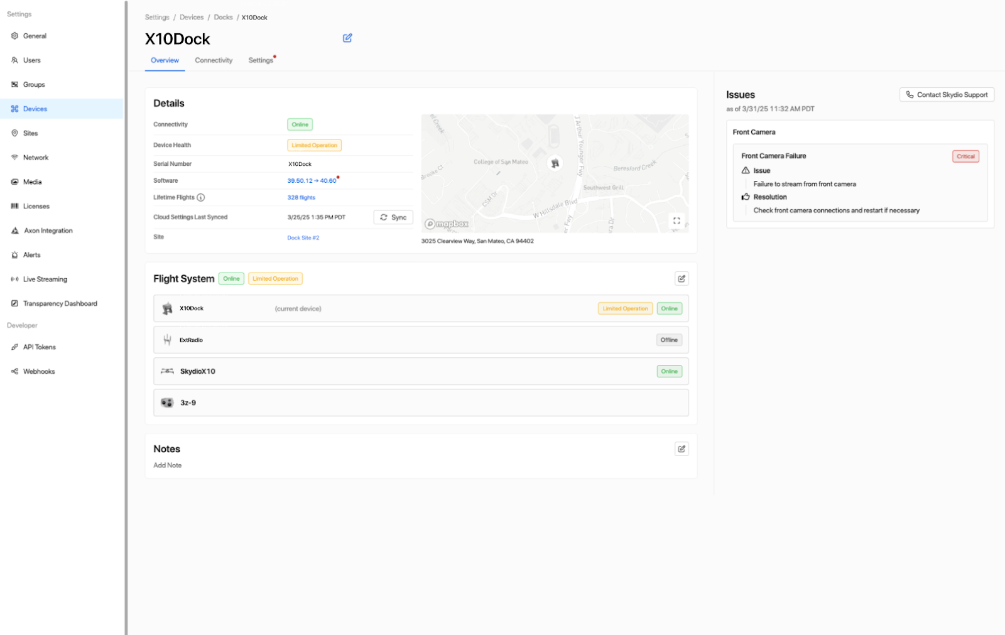Switch to the Settings tab

(x=261, y=60)
